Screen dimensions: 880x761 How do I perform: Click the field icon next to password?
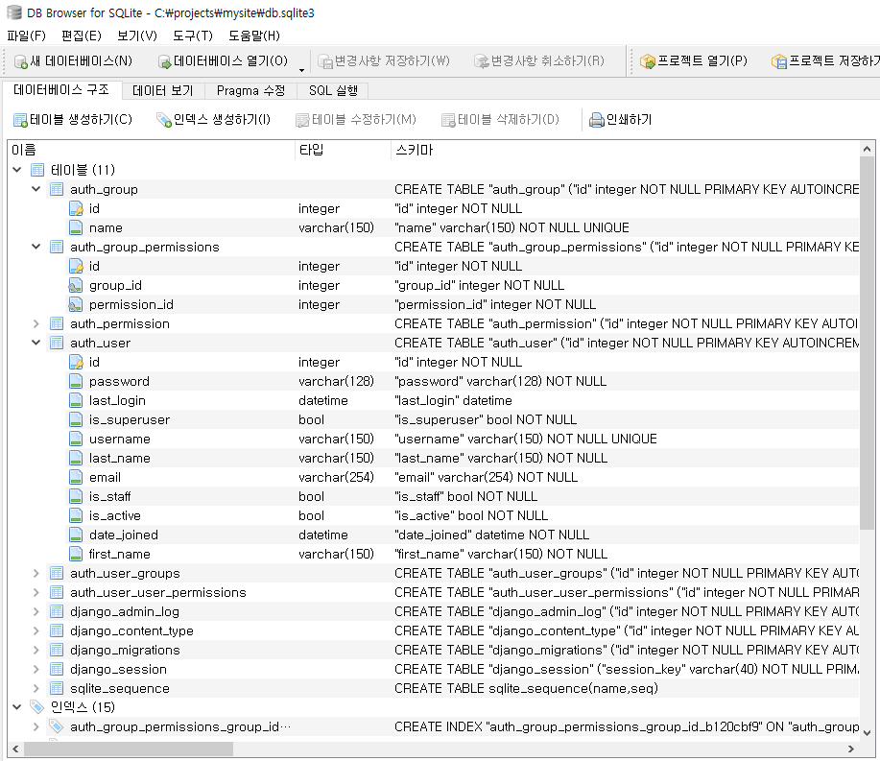(76, 382)
